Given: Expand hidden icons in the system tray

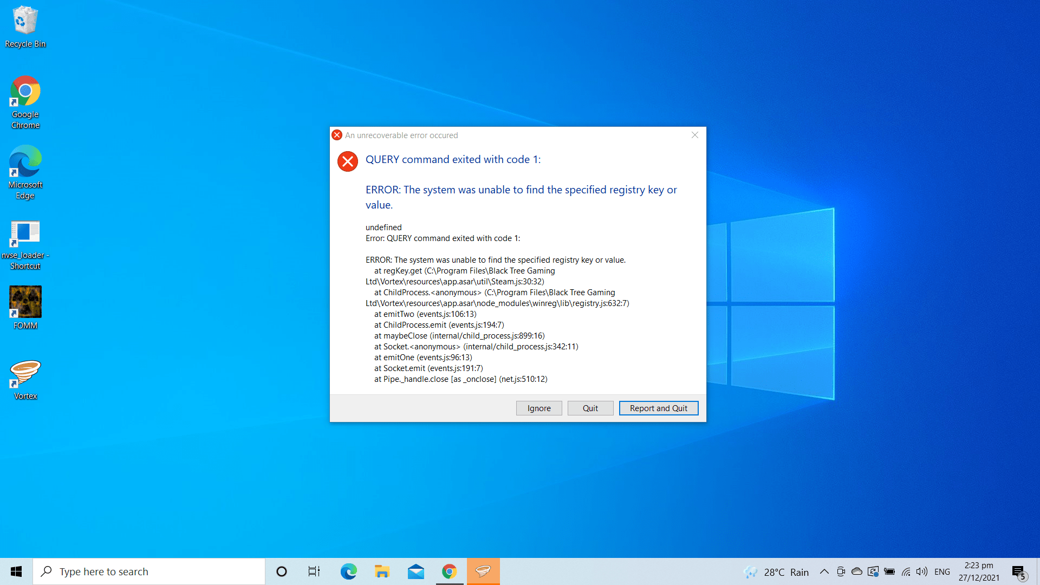Looking at the screenshot, I should 824,571.
